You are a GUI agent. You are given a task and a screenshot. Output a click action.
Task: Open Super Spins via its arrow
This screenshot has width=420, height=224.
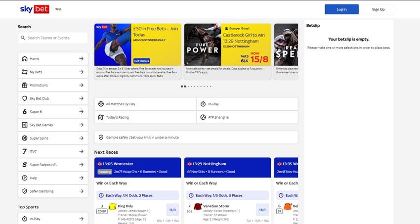click(82, 138)
